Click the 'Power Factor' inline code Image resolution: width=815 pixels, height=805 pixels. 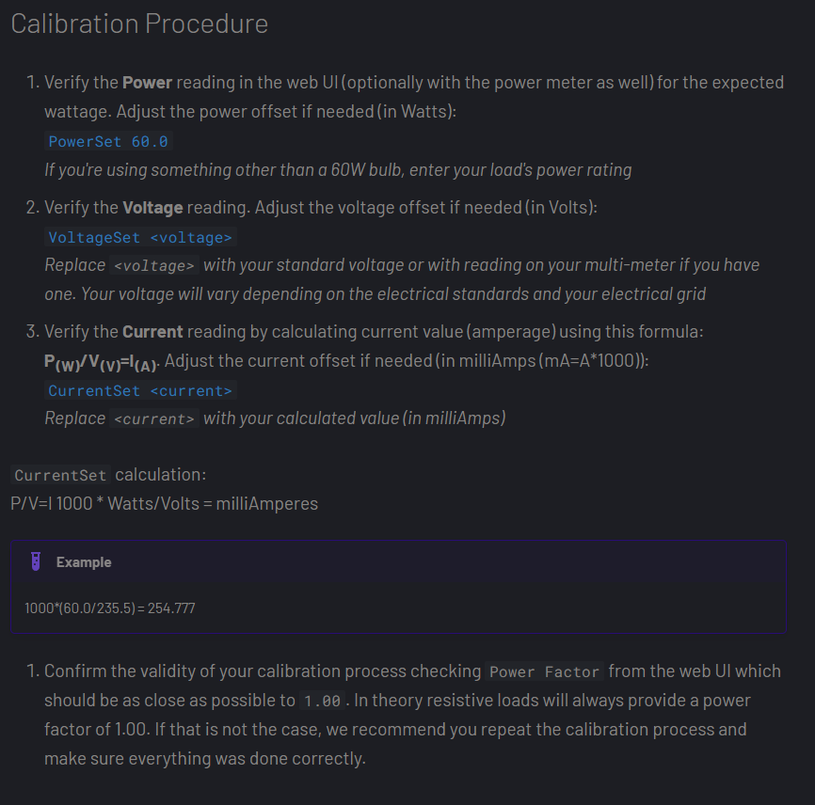(545, 672)
